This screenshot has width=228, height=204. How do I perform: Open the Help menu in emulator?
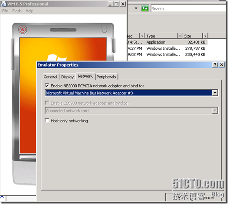(x=30, y=11)
